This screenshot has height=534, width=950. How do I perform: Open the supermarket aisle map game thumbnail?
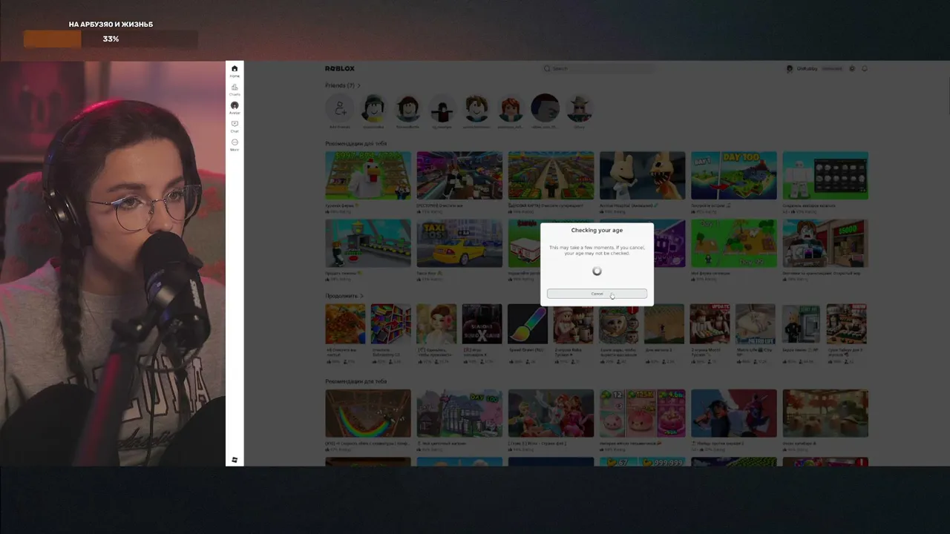pos(551,176)
